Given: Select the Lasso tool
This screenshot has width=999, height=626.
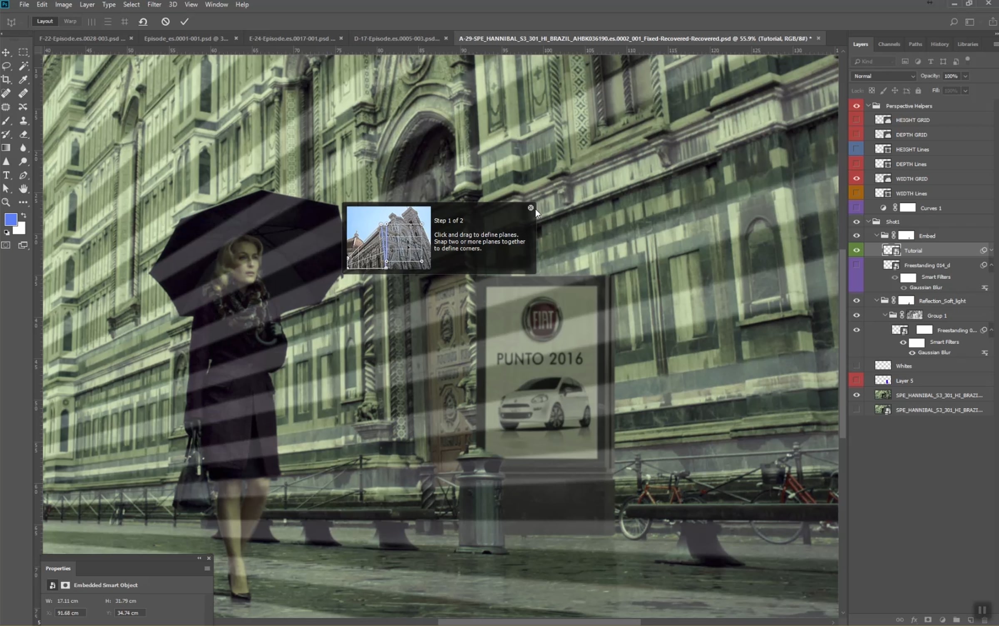Looking at the screenshot, I should (6, 66).
